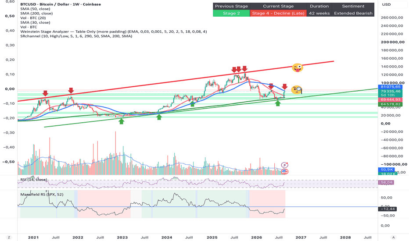Screen dimensions: 409x241
Task: Select the winking tongue emoji on red trendline
Action: [297, 68]
